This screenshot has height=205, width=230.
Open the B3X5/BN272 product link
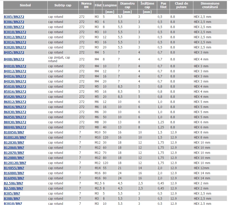(14, 17)
